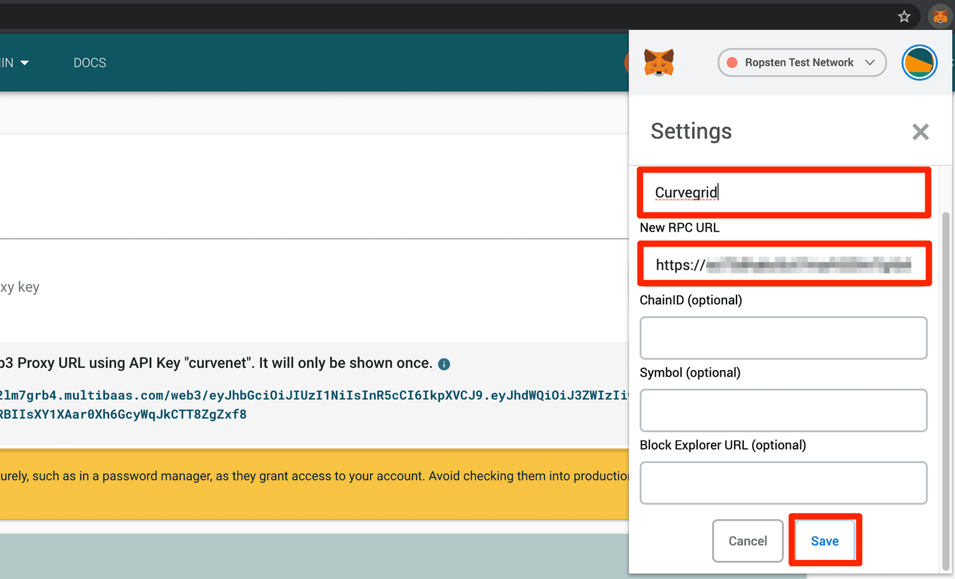Click the info icon next to 'shown once'

click(444, 364)
